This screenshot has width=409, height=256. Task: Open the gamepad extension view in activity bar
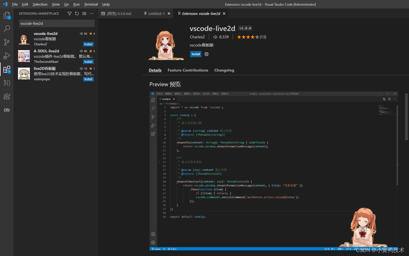pos(7,110)
